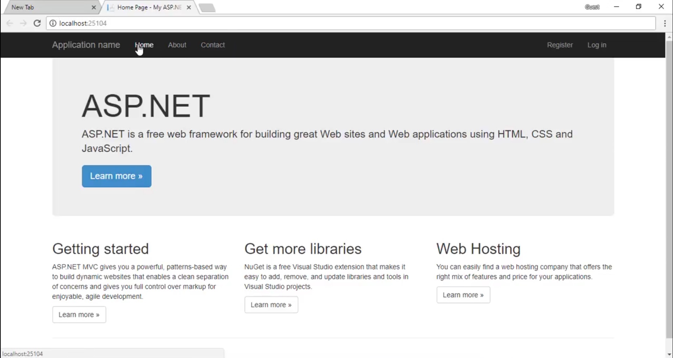The width and height of the screenshot is (673, 358).
Task: Click Learn more under Get more libraries
Action: (x=271, y=305)
